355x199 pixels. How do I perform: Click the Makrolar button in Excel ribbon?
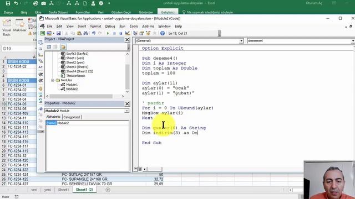[x=20, y=25]
